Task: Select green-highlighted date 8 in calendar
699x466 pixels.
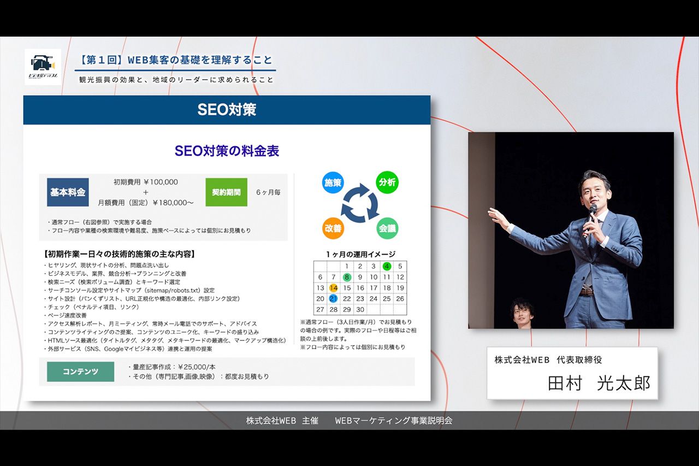Action: pyautogui.click(x=347, y=277)
